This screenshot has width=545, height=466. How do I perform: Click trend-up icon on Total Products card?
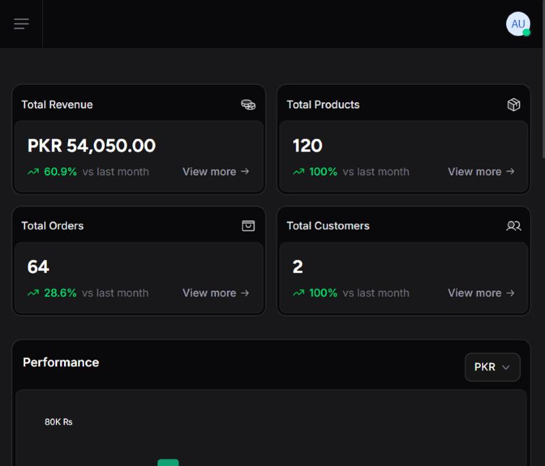[298, 172]
